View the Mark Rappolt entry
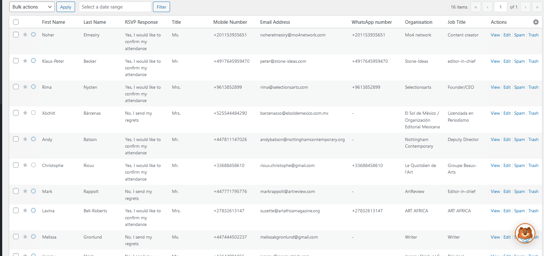The width and height of the screenshot is (544, 256). pos(495,191)
